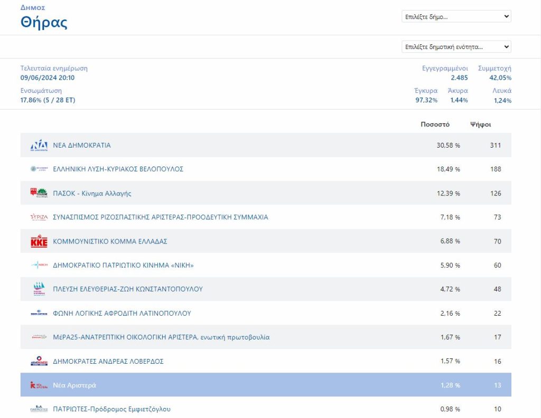Open the ΝΕΑ ΔΗΜΟΚΡΑΤΙΑ party link
The width and height of the screenshot is (541, 418).
pos(82,145)
